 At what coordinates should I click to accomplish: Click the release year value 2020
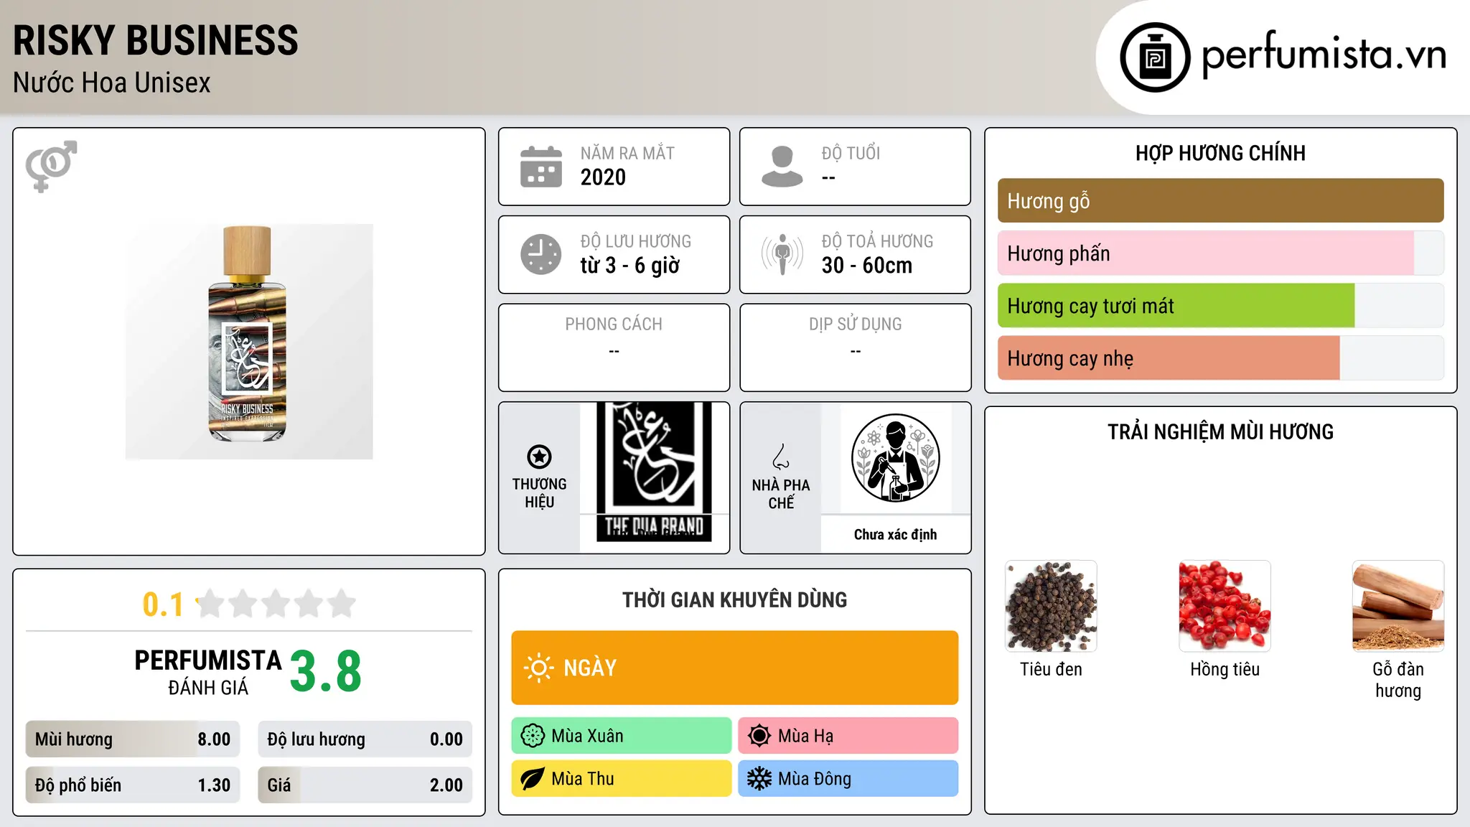pos(603,177)
